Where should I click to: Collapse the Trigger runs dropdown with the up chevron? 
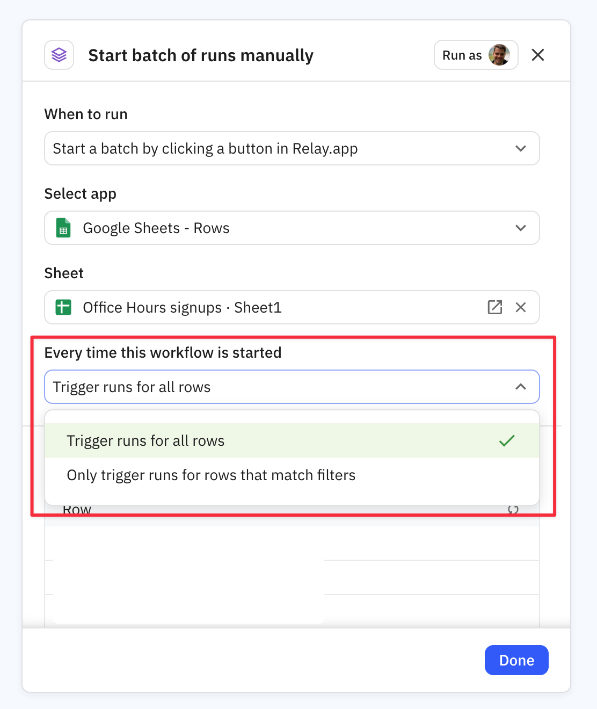click(x=520, y=387)
